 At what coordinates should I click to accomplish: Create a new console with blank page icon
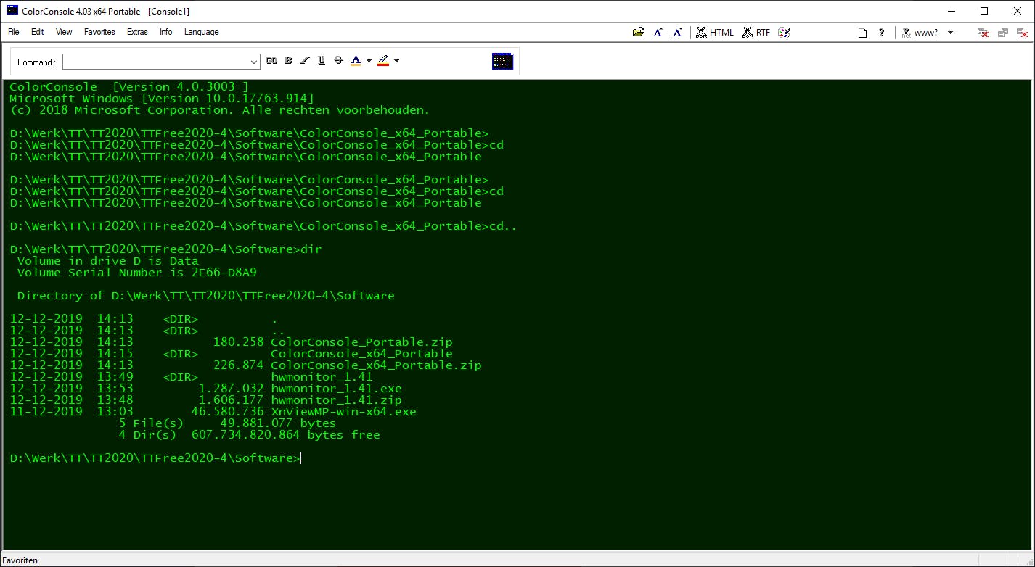863,33
